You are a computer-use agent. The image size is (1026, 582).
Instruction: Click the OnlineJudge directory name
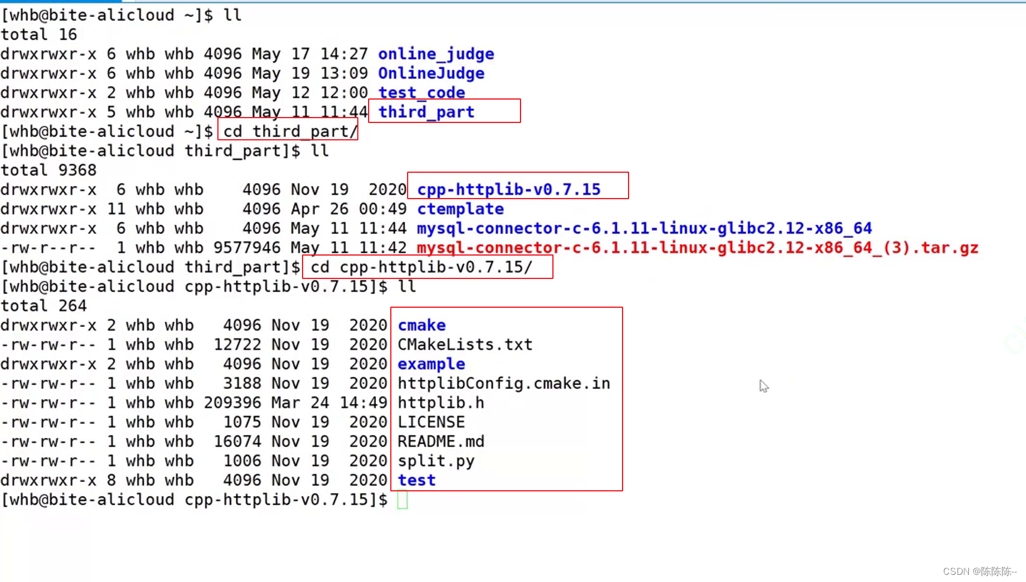click(x=431, y=73)
